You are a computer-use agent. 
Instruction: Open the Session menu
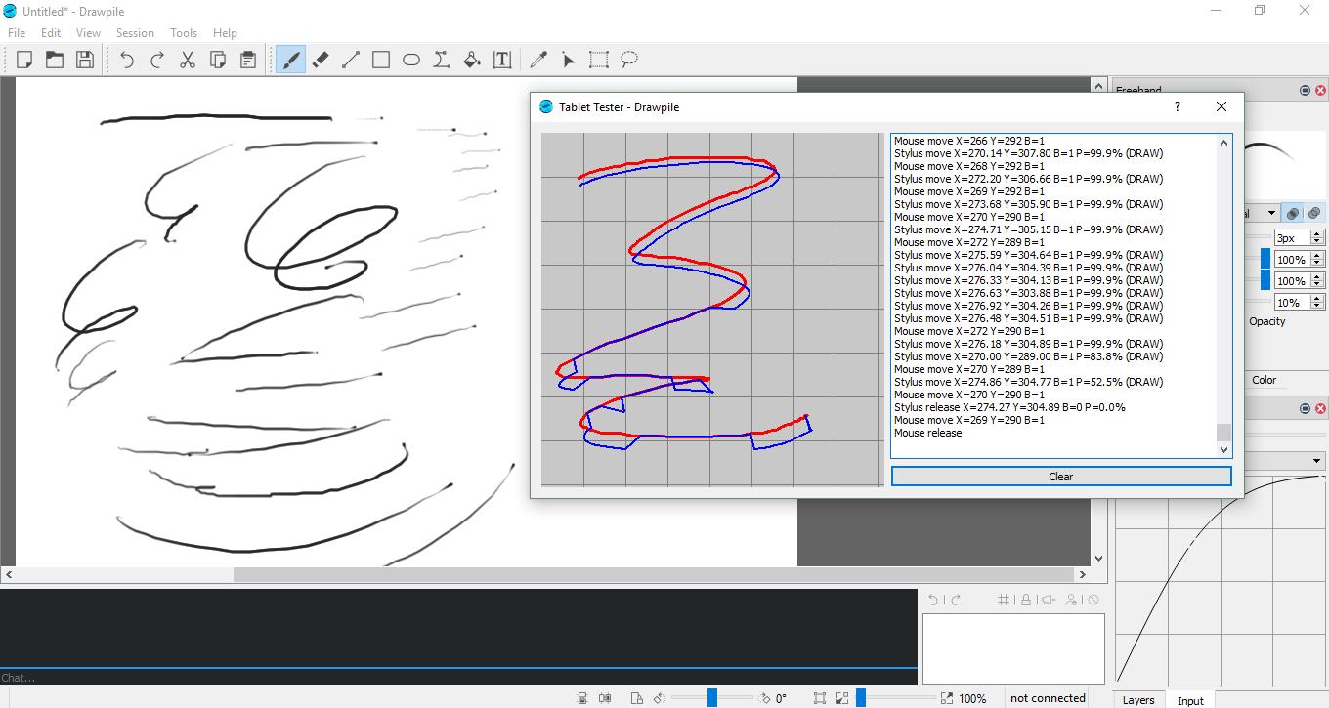click(135, 32)
